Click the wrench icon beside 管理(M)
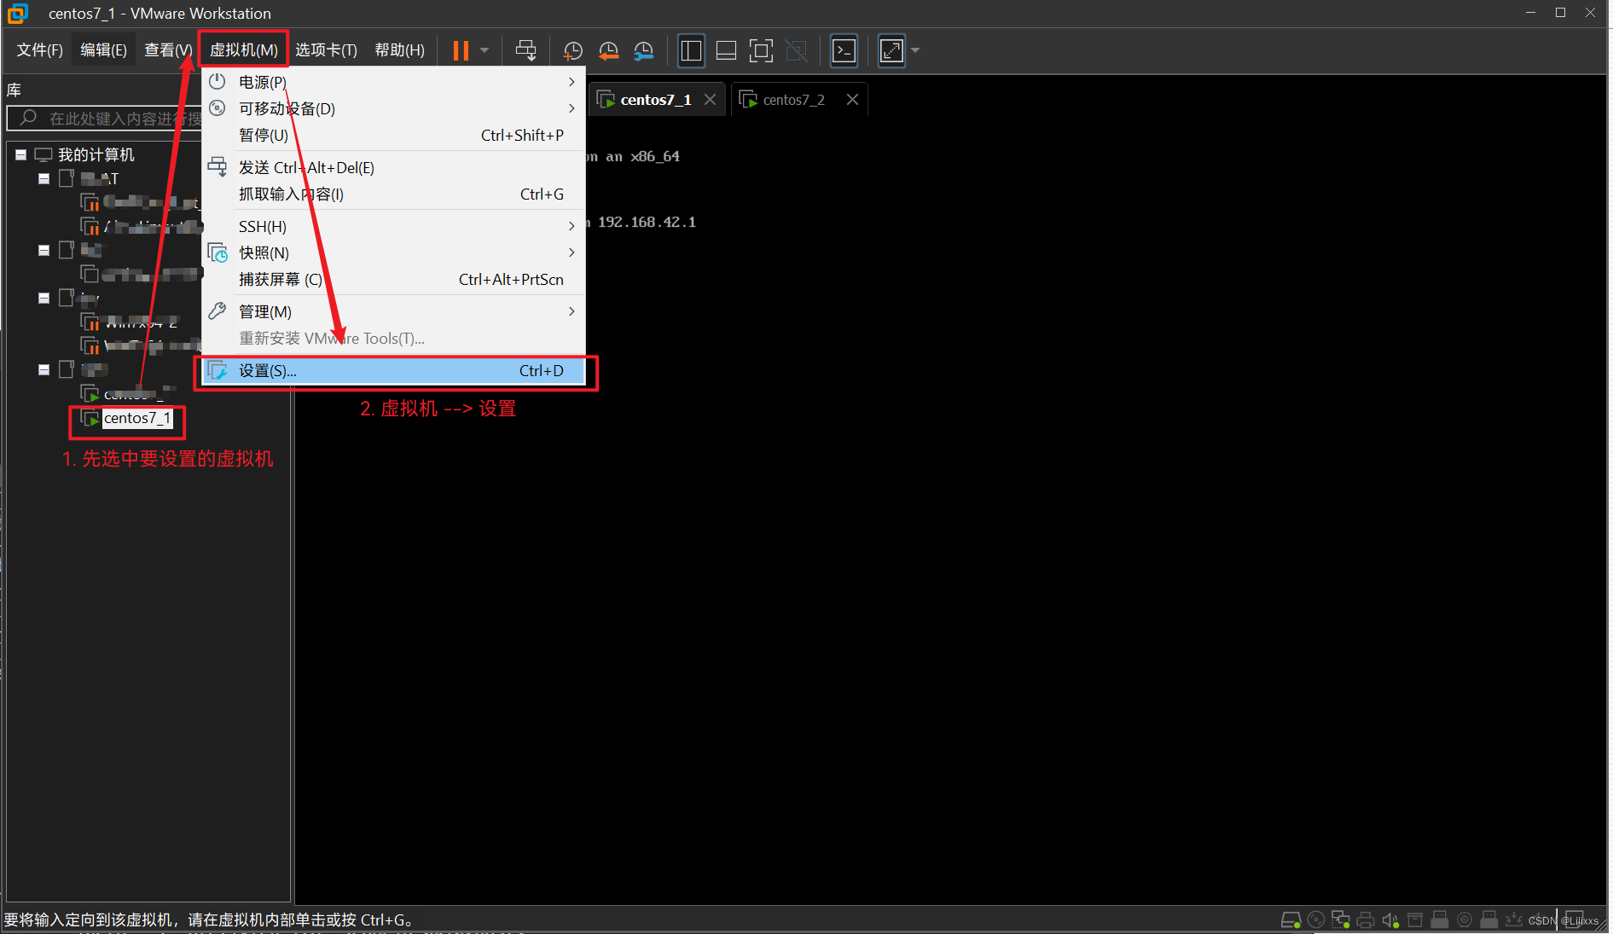 coord(218,310)
